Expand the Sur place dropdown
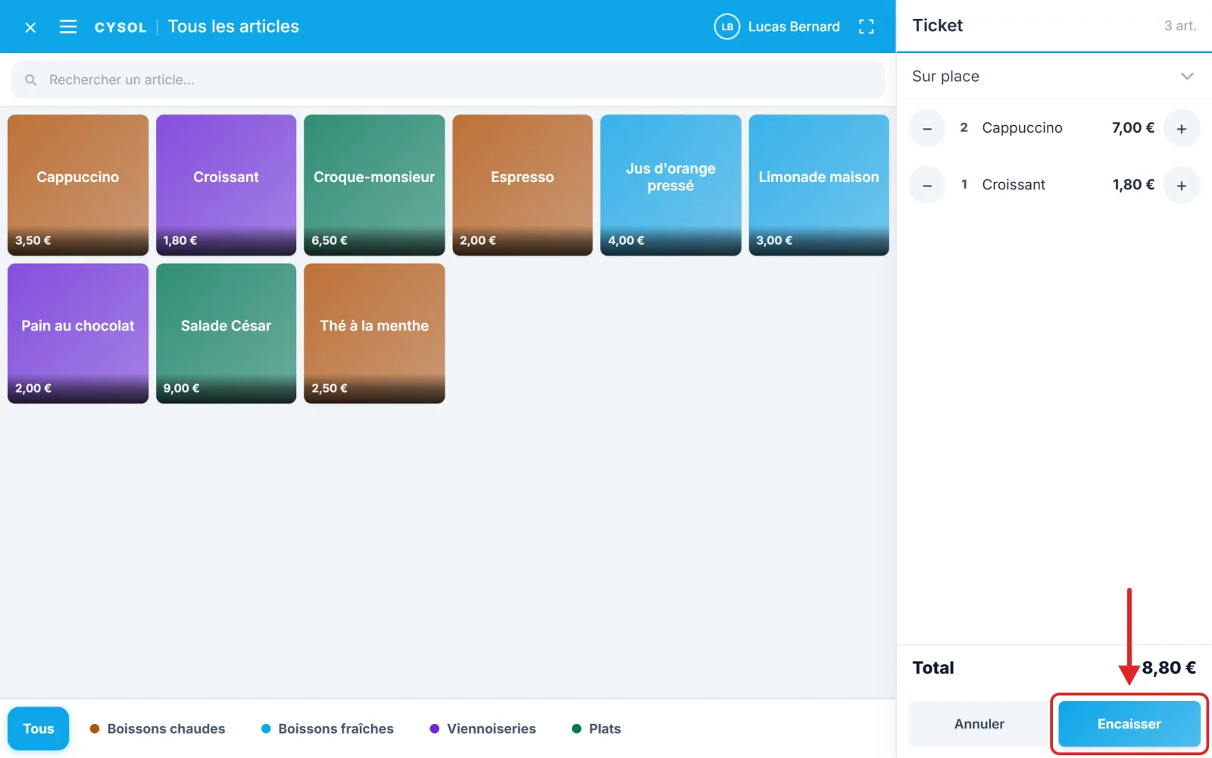Viewport: 1212px width, 758px height. coord(1054,76)
